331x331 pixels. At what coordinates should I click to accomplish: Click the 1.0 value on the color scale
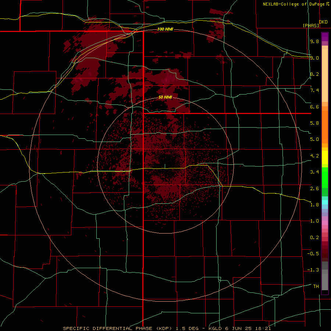(314, 221)
